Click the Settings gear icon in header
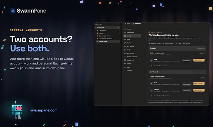The width and height of the screenshot is (213, 127). click(133, 24)
